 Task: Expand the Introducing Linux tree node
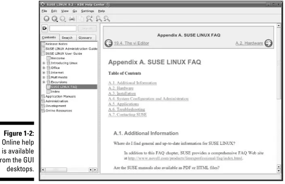[x=44, y=63]
